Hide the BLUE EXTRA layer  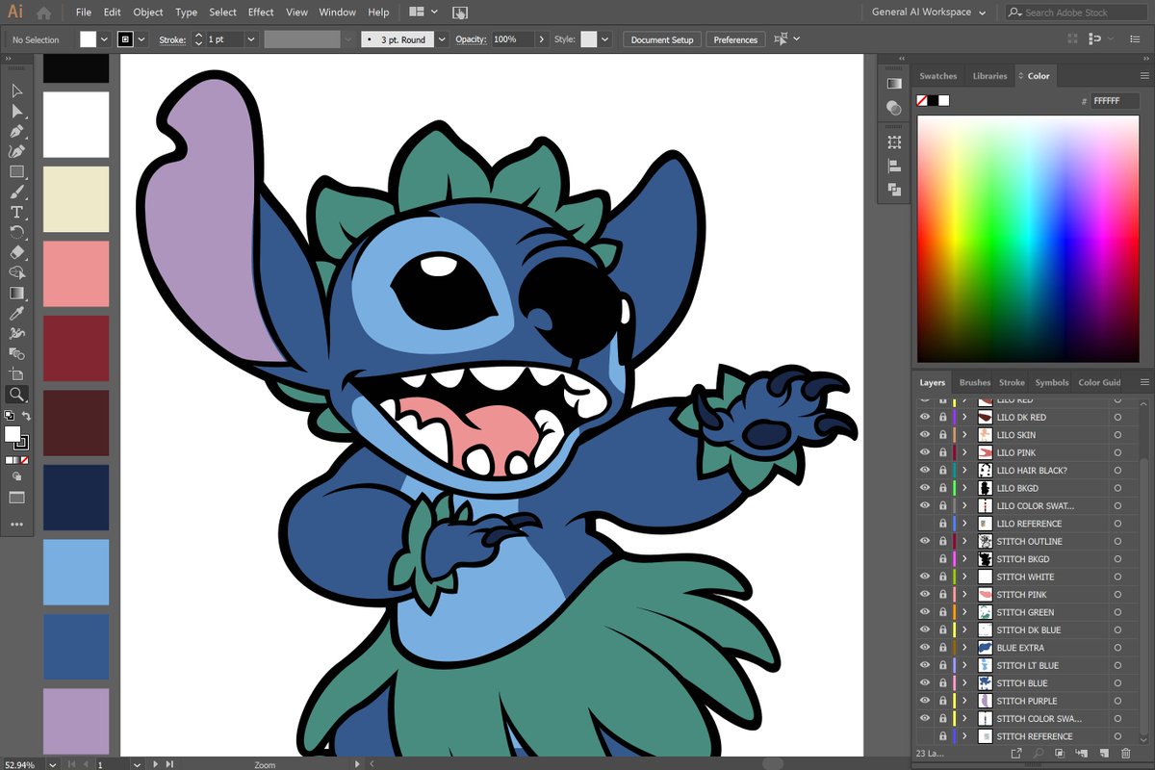(925, 648)
